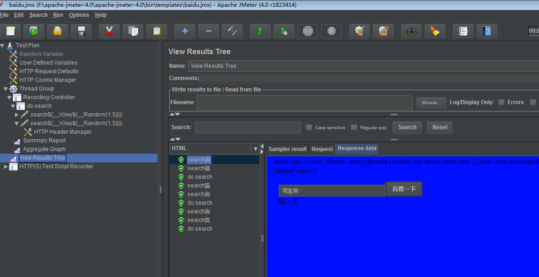This screenshot has width=539, height=277.
Task: Enable the Regular exp. checkbox
Action: pyautogui.click(x=354, y=128)
